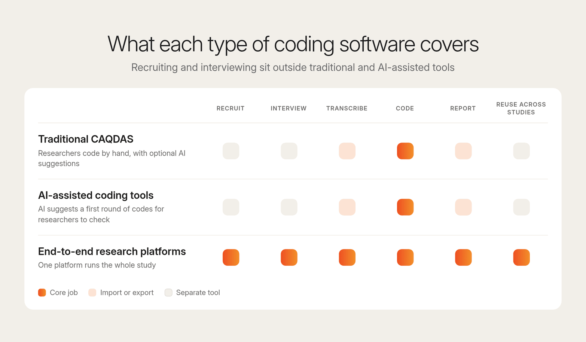Click End-to-end research platforms Report square
This screenshot has width=586, height=342.
pyautogui.click(x=463, y=257)
